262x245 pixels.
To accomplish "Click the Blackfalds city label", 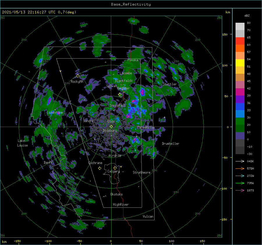I will tap(124, 81).
